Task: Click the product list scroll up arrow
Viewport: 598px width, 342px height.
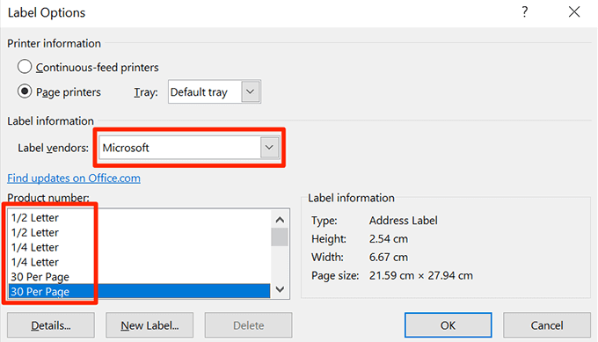Action: (x=280, y=220)
